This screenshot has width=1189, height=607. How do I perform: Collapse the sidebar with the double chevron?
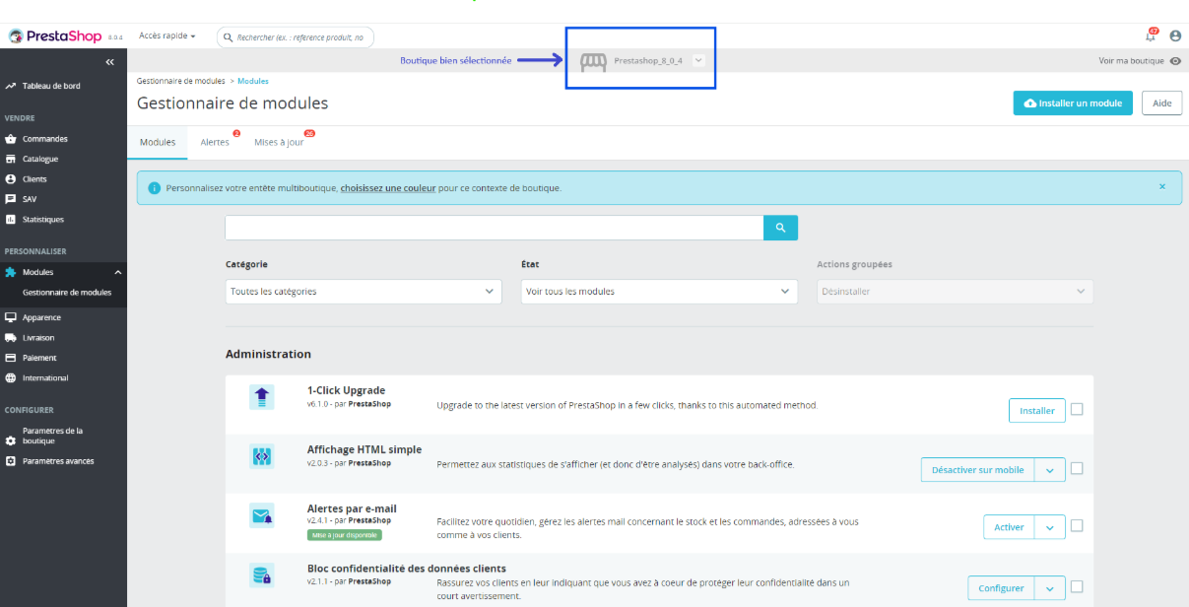click(109, 61)
